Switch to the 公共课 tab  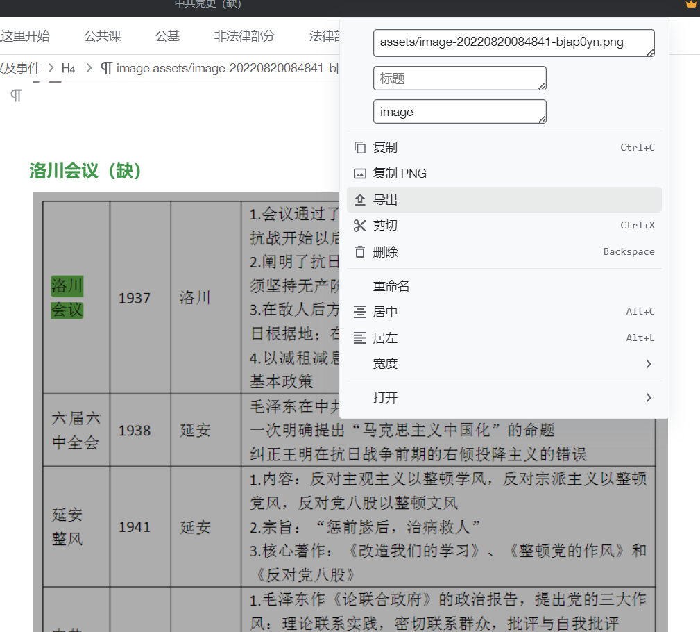coord(102,36)
